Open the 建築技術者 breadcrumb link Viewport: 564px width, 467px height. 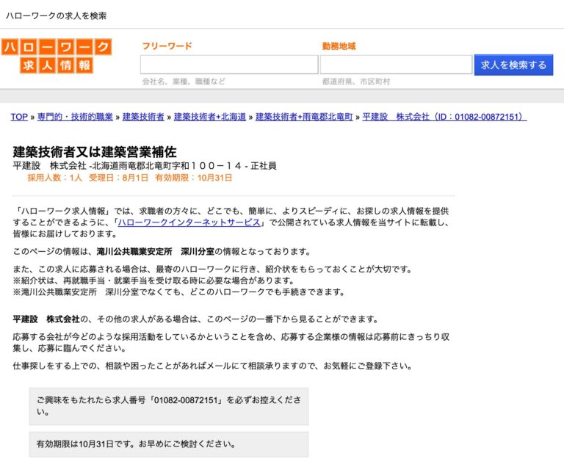(143, 117)
